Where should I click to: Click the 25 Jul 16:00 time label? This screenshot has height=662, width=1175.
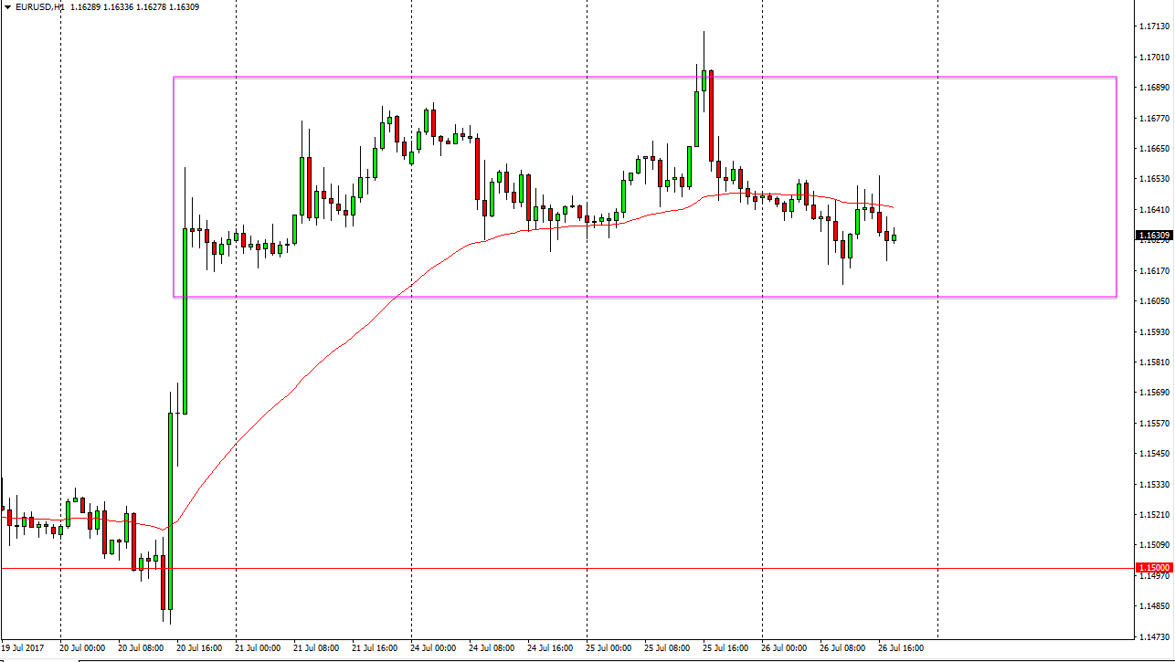[x=726, y=647]
